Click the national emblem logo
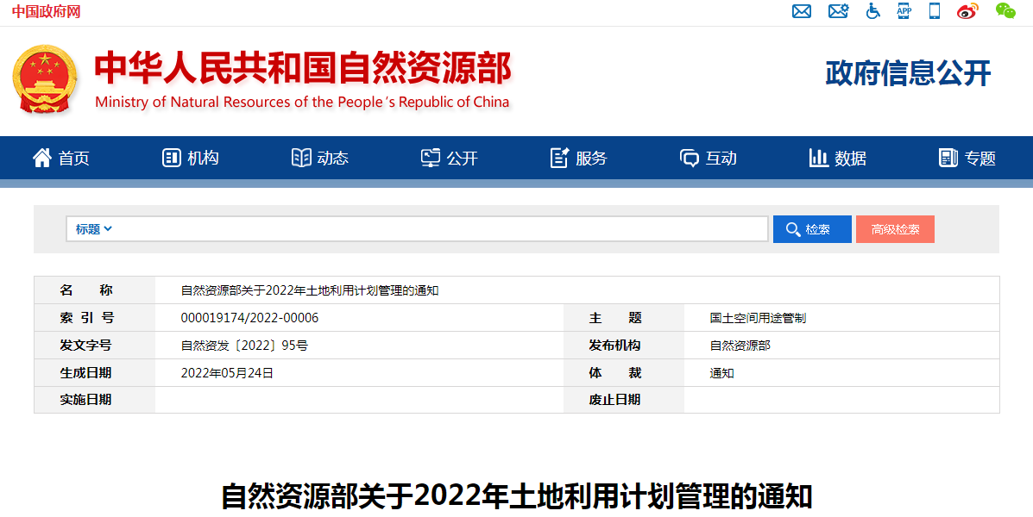Image resolution: width=1033 pixels, height=517 pixels. [x=44, y=79]
